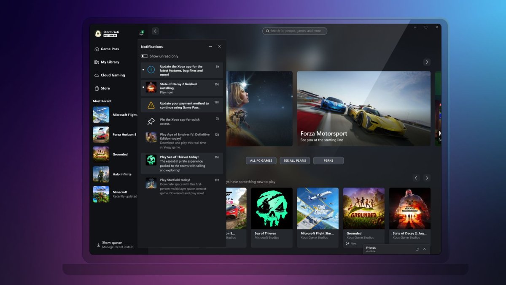Open the Grounded thumbnail under Most Recent
This screenshot has height=285, width=506.
coord(101,155)
